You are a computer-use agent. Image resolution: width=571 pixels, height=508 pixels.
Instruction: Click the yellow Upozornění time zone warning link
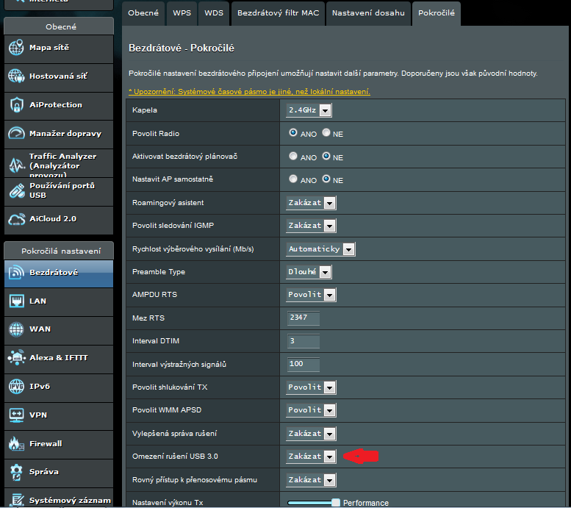point(249,92)
